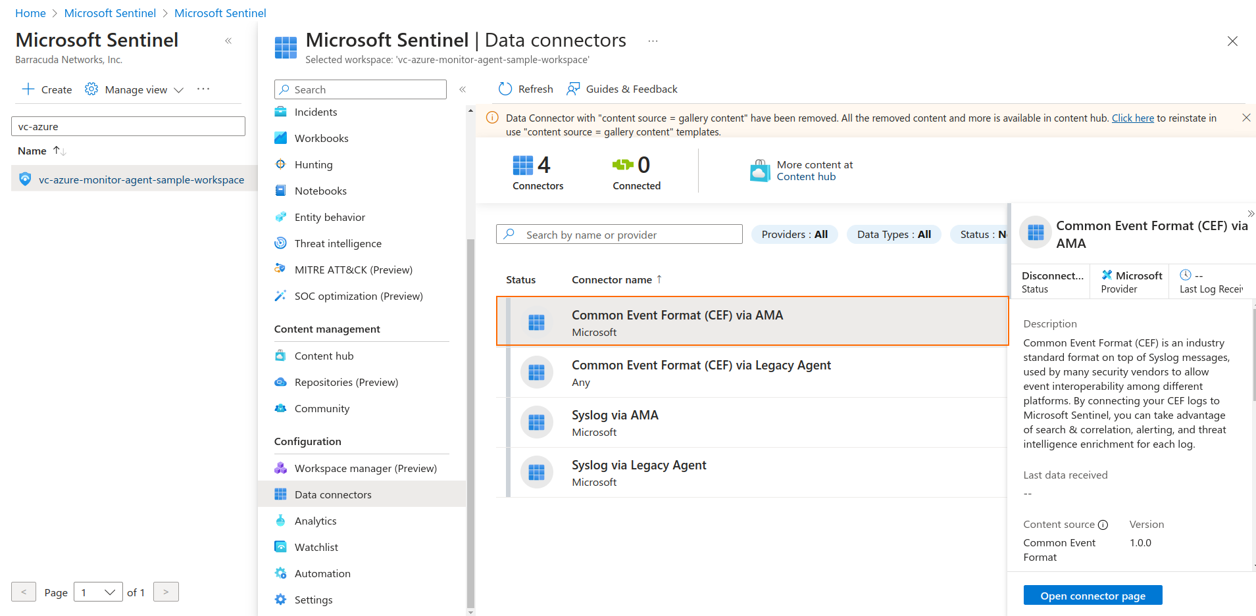Click the Status column header
The image size is (1256, 616).
coord(520,280)
